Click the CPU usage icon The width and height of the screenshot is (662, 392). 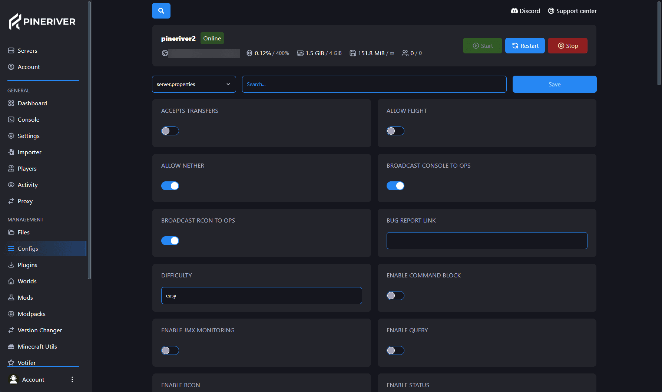point(249,53)
